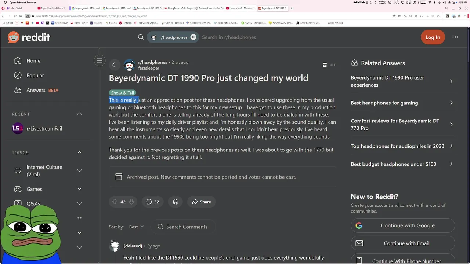Remove the r/headphones search filter chip

193,37
